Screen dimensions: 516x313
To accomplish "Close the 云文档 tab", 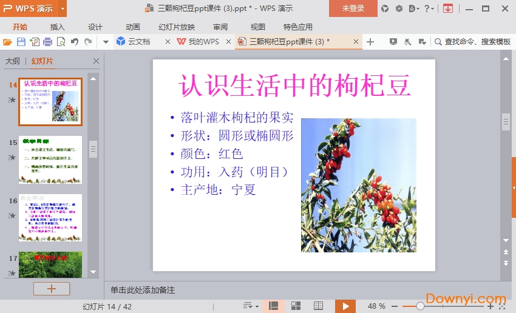I will coord(168,42).
